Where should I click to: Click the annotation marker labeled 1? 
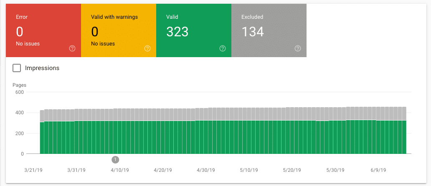click(x=116, y=159)
